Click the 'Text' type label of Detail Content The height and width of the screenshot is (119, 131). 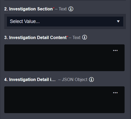click(x=76, y=37)
